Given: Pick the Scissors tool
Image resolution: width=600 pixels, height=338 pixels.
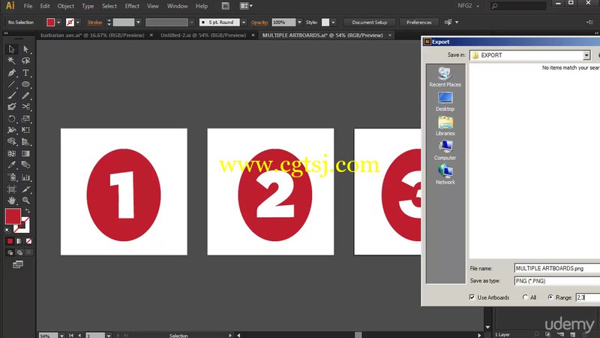Looking at the screenshot, I should click(x=25, y=107).
